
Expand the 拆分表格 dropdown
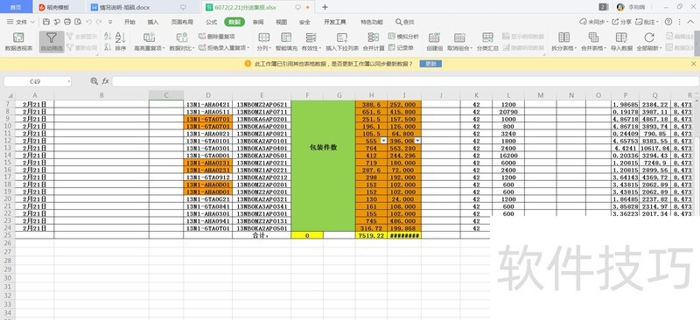coord(576,48)
